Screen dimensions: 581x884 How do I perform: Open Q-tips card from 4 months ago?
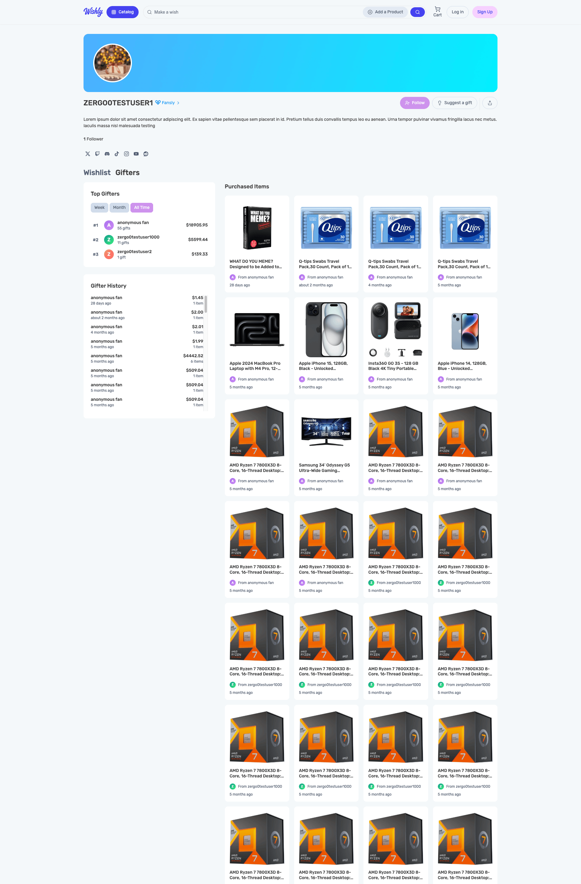point(396,244)
